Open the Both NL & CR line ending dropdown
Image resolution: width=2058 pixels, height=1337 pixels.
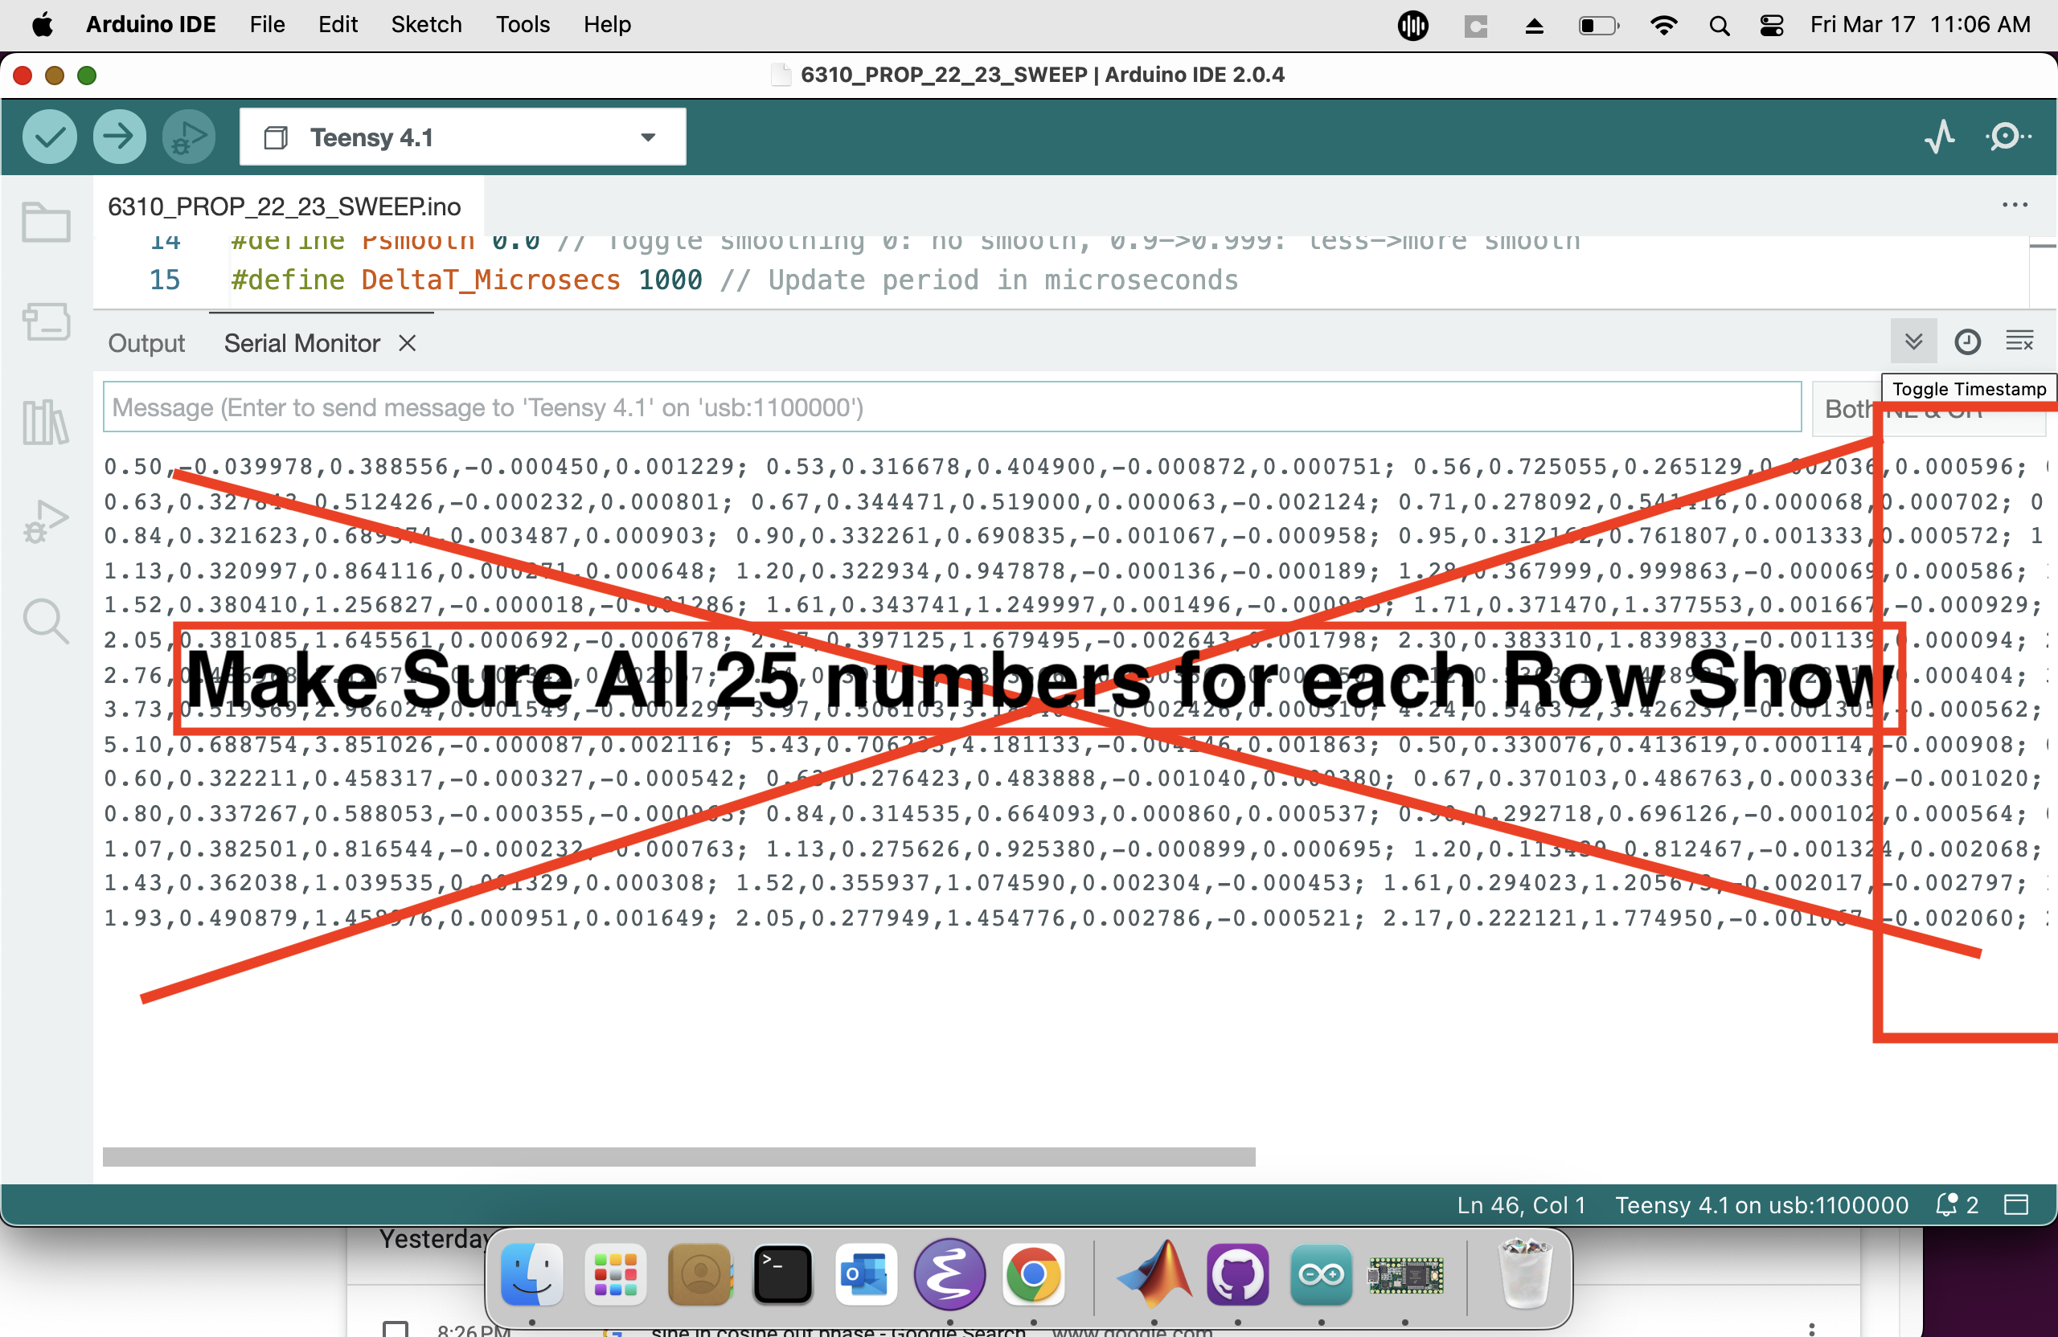click(x=1846, y=409)
